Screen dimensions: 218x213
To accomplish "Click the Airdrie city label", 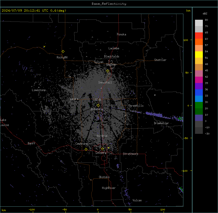I will point(102,136).
